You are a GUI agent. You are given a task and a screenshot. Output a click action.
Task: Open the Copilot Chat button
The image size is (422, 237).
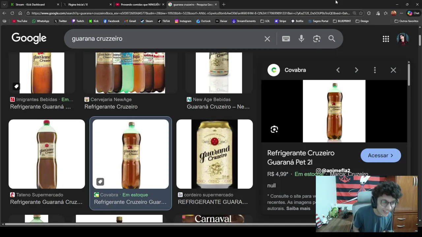[x=413, y=13]
